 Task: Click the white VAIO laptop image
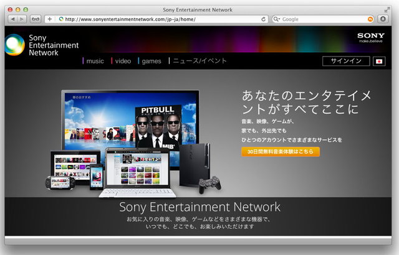coord(137,172)
